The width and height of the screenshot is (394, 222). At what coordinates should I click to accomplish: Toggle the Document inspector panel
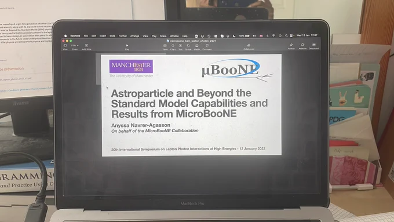tap(313, 46)
